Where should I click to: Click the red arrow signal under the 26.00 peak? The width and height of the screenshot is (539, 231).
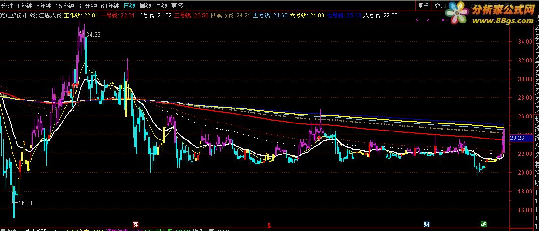pos(319,138)
